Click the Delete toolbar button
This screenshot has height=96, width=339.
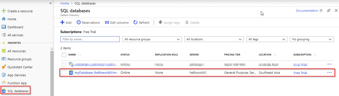[x=192, y=22]
